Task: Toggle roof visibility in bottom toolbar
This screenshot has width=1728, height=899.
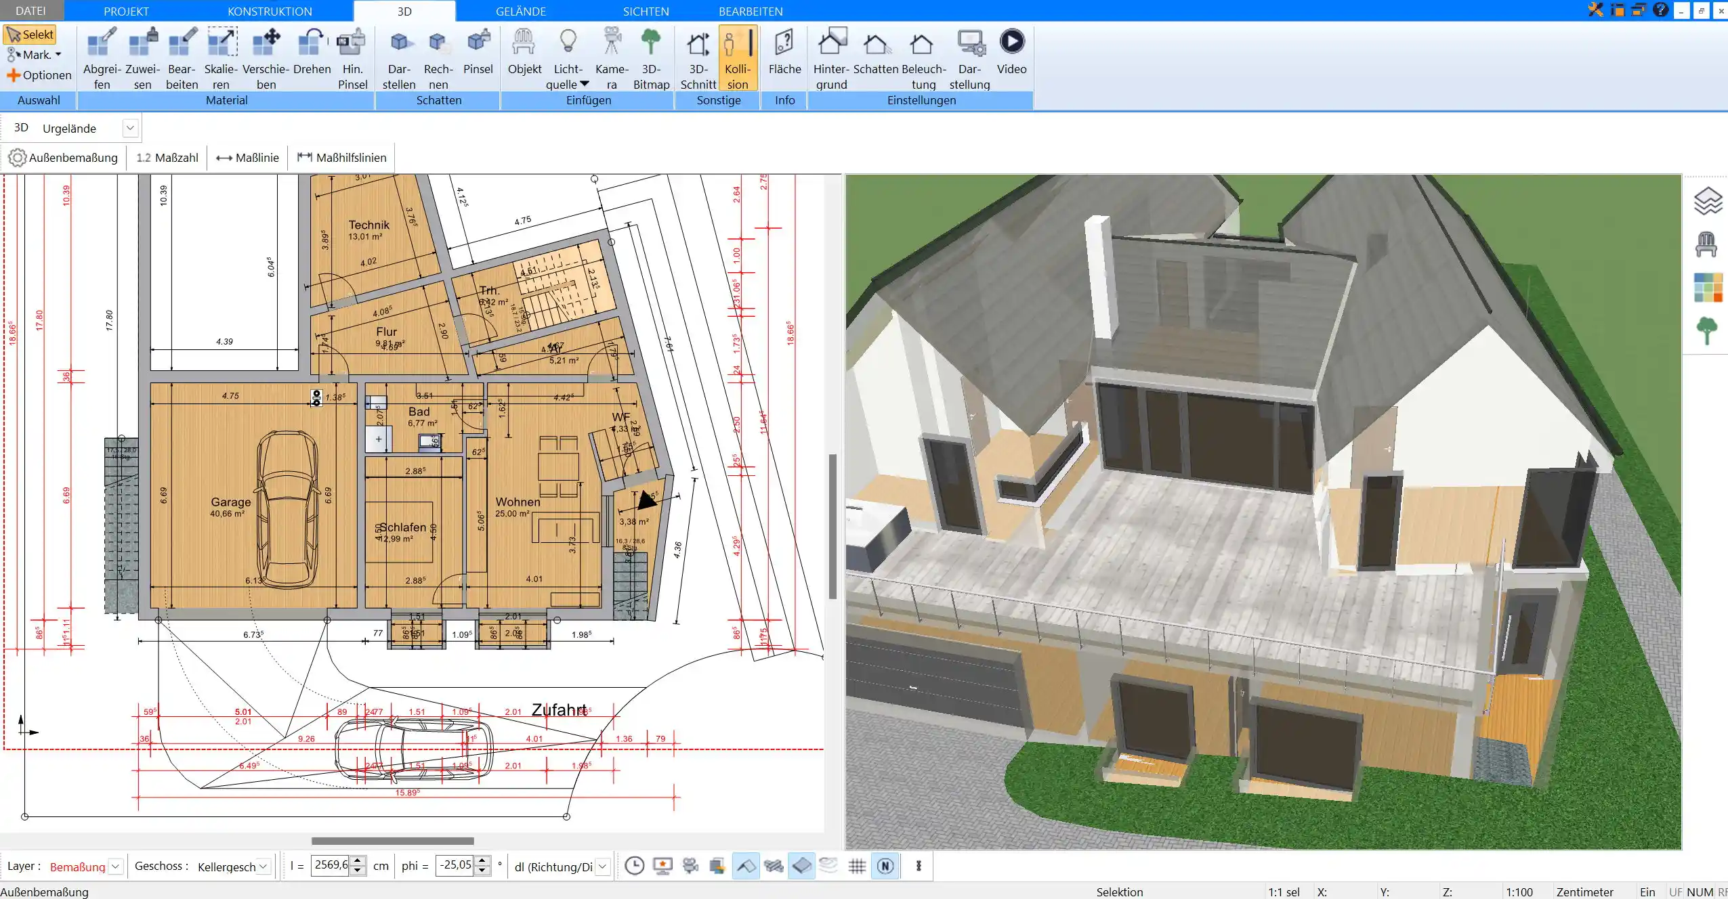Action: pos(745,866)
